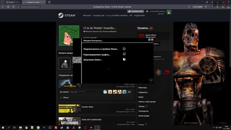Open FileZilla from the taskbar
Screen dimensions: 231x130
point(56,127)
